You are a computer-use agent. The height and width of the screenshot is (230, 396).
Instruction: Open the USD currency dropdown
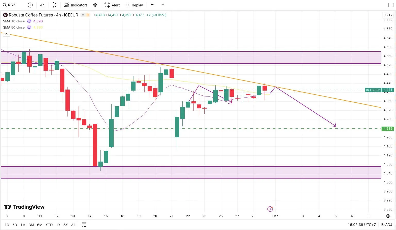tap(388, 15)
